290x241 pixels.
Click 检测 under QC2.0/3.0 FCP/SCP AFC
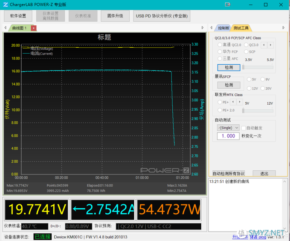229,67
